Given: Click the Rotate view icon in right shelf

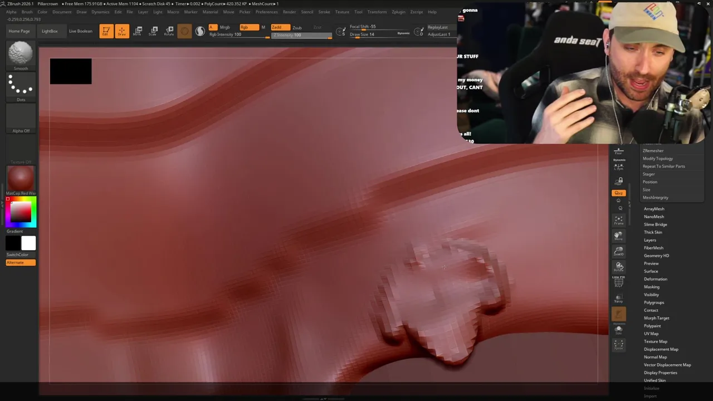Looking at the screenshot, I should (619, 267).
